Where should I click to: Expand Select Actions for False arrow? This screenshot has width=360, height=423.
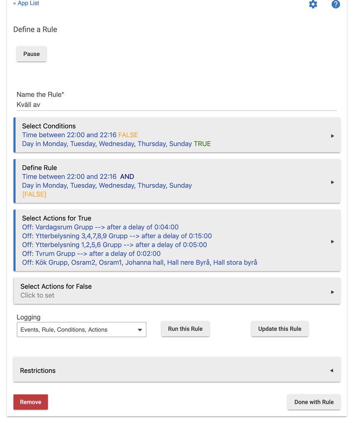pyautogui.click(x=332, y=292)
